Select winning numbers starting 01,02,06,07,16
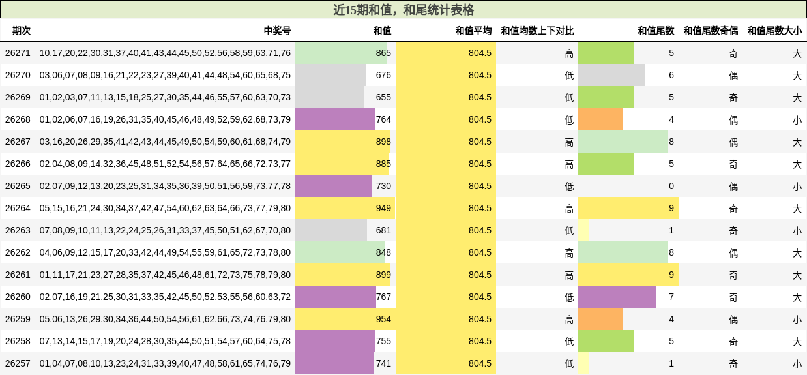 165,119
